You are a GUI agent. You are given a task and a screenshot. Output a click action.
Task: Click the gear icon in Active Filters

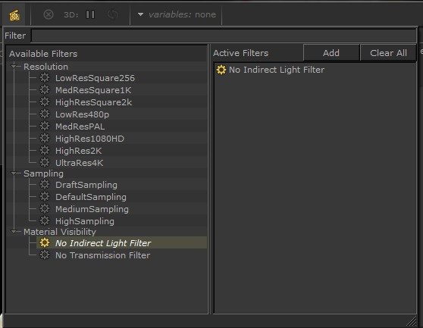[x=221, y=70]
